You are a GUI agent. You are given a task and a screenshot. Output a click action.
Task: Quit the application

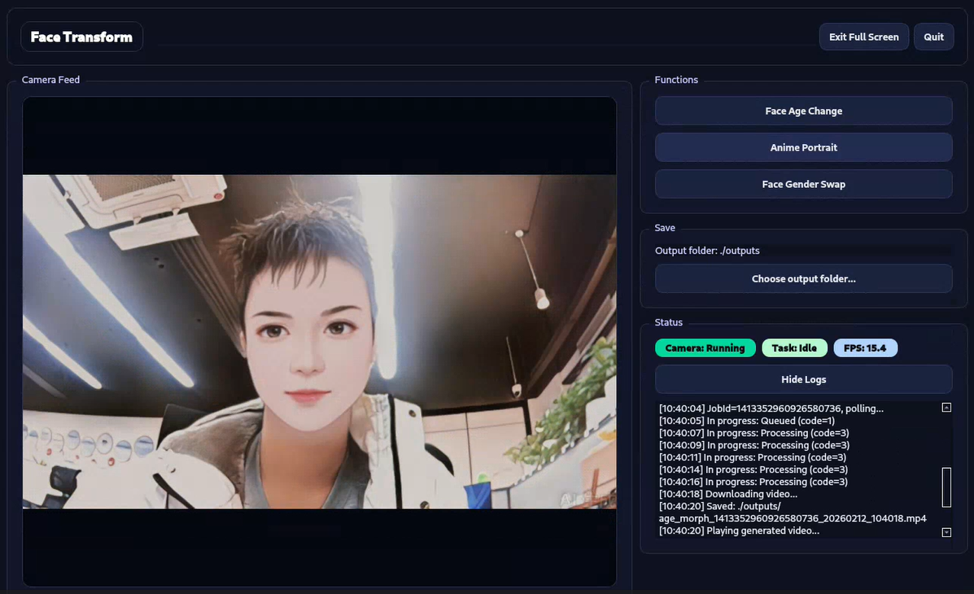933,37
